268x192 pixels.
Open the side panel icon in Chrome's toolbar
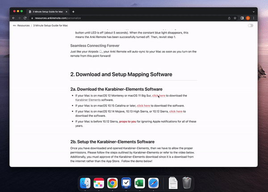(242, 18)
